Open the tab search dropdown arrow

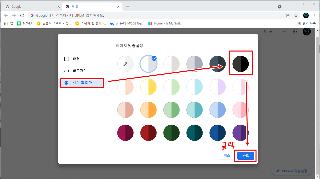280,7
